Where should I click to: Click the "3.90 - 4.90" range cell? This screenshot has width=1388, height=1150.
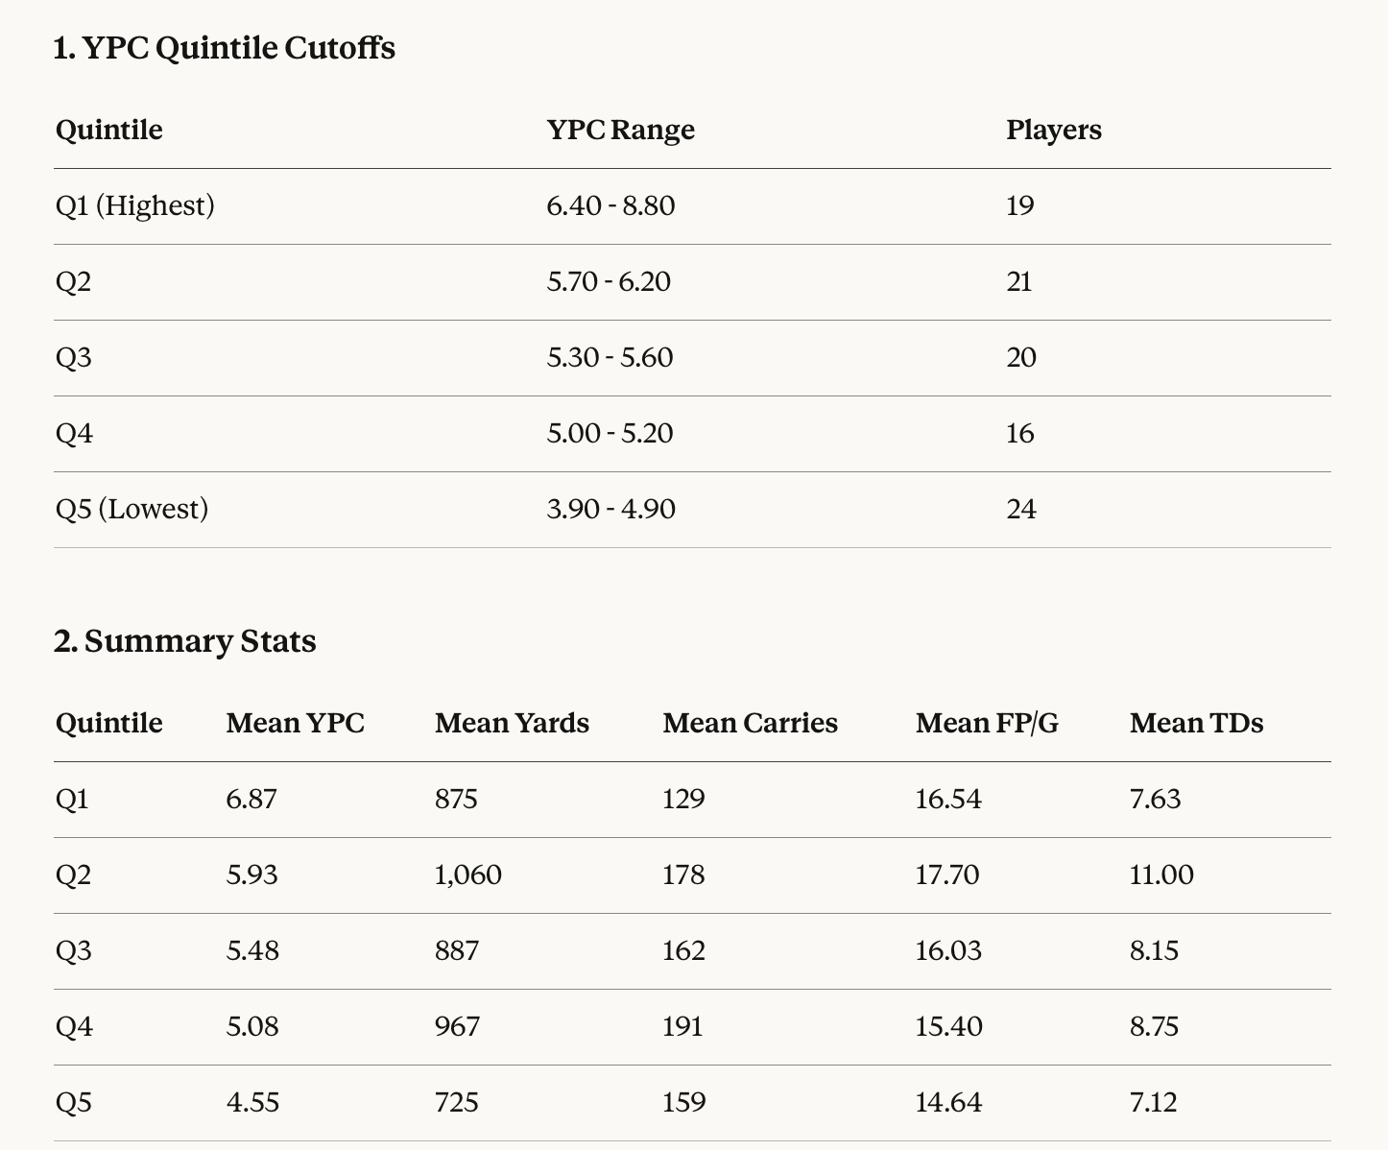[x=610, y=509]
